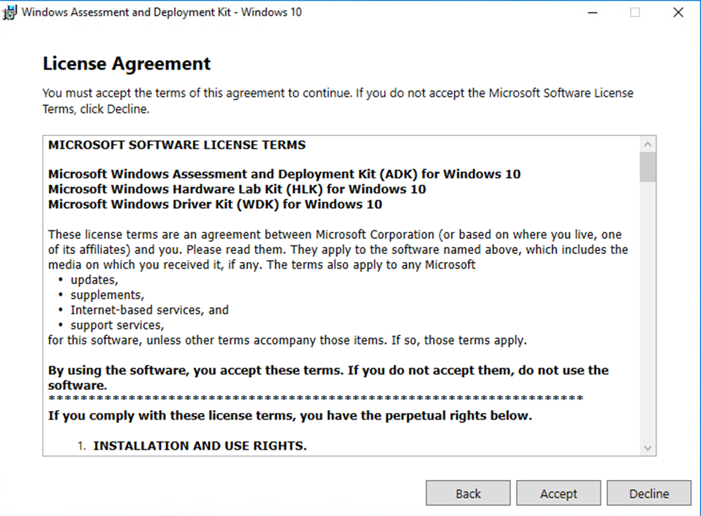Click the Assessment and Deployment Kit (ADK) line
This screenshot has height=516, width=701.
tap(284, 174)
